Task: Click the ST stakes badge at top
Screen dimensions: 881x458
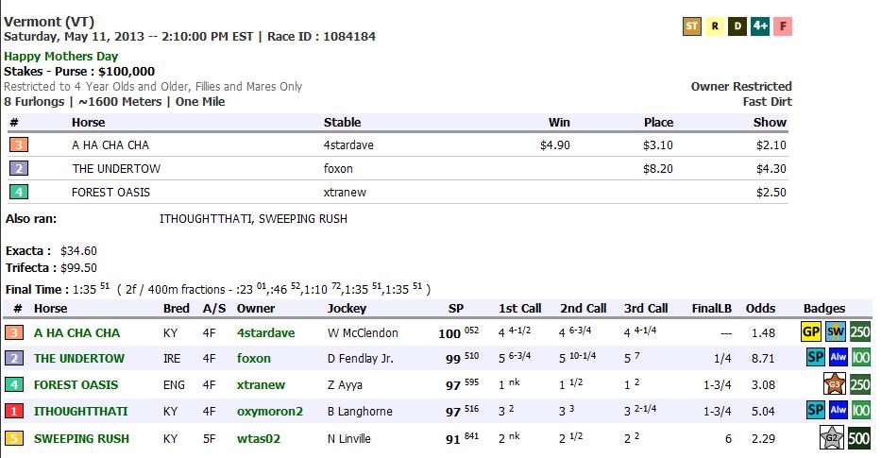Action: point(692,26)
